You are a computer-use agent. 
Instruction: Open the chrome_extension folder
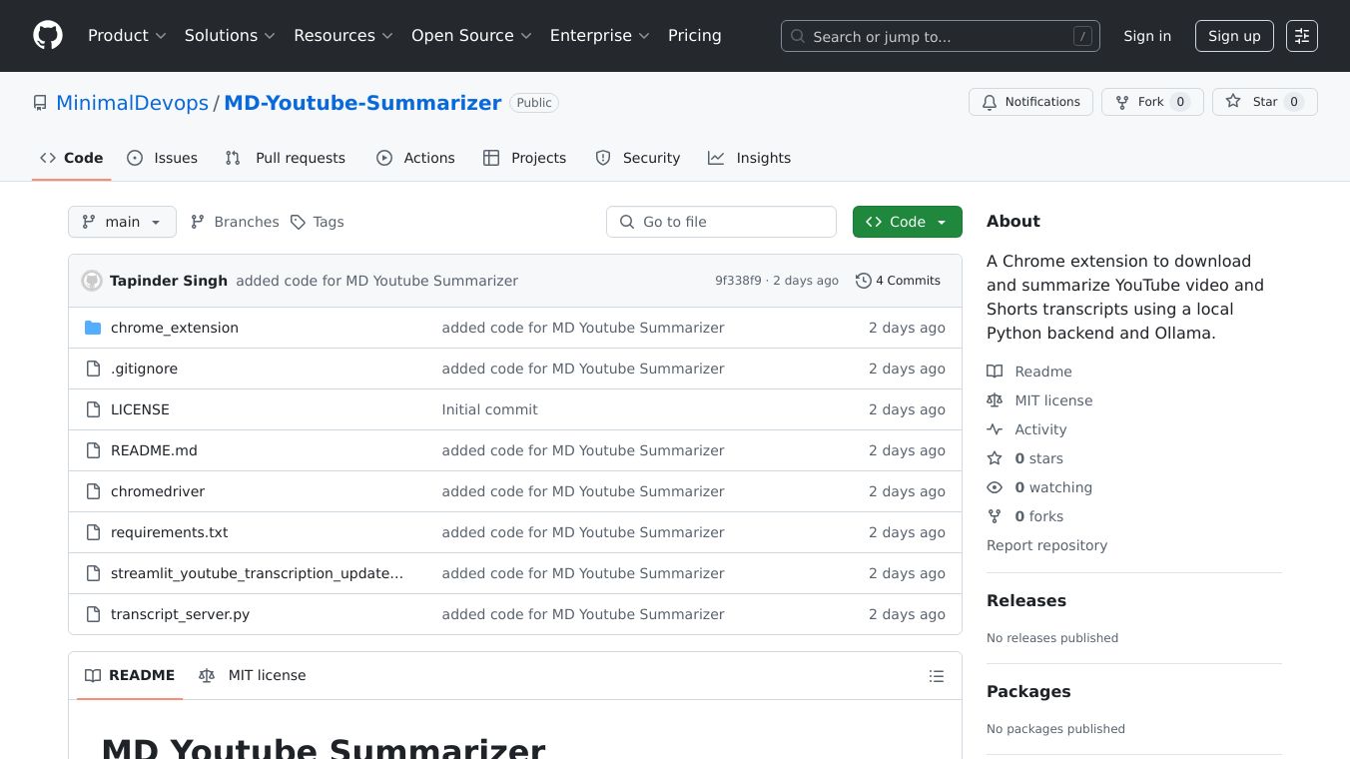pos(174,328)
